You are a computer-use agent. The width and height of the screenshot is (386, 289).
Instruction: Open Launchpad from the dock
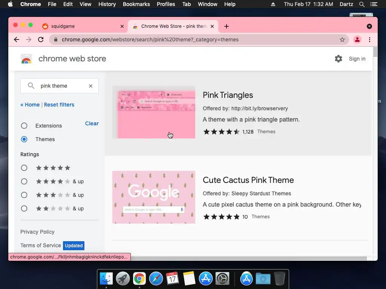pos(123,279)
